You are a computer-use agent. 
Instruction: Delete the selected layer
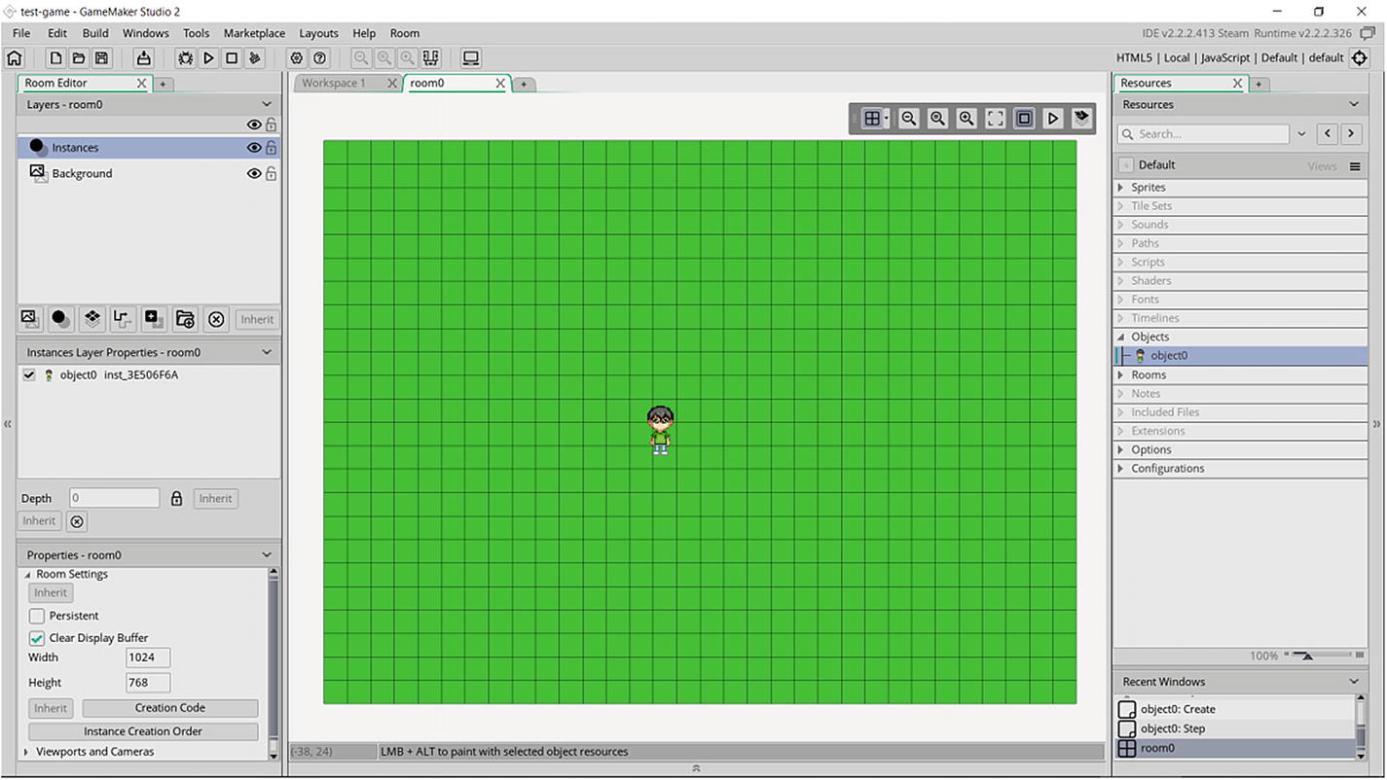pyautogui.click(x=216, y=319)
